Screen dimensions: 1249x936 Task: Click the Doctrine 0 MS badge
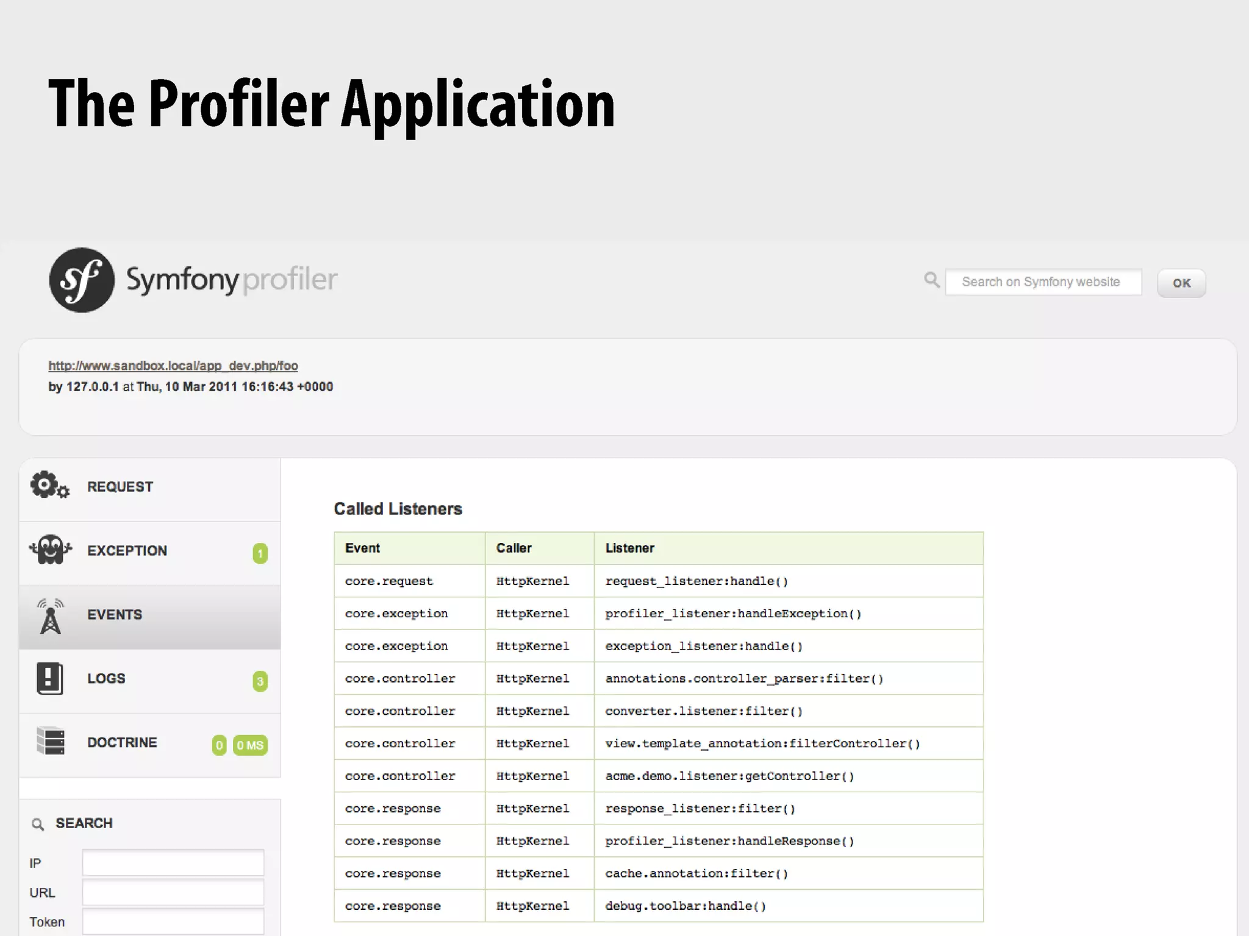click(250, 745)
